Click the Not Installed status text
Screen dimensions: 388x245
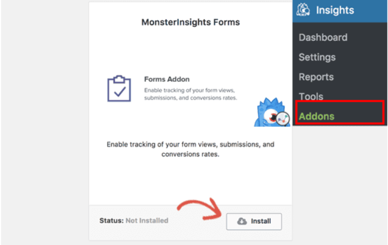(x=147, y=220)
